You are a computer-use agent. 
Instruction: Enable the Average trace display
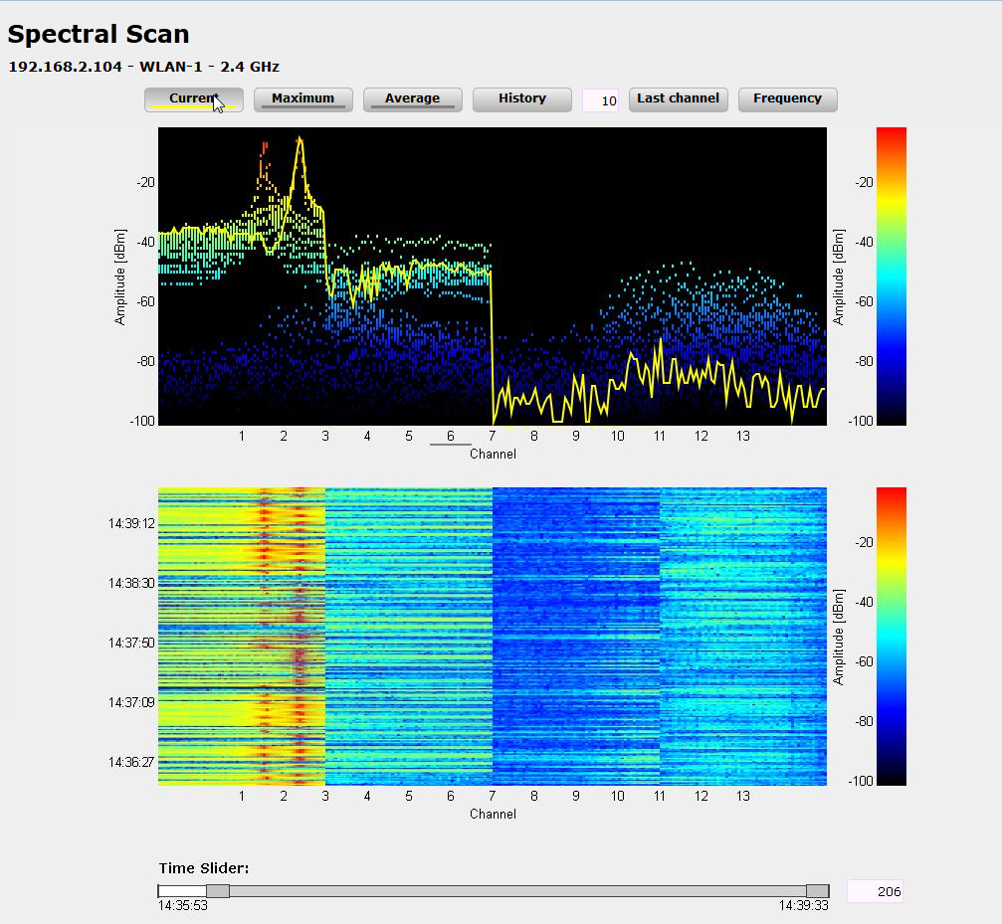(x=412, y=99)
